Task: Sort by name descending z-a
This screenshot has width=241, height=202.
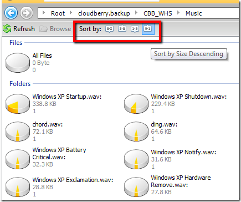Action: coord(122,29)
